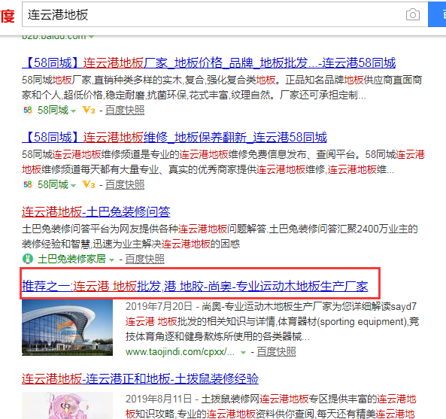
Task: Click the 58同城 source in 地板厂家 result
Action: click(x=53, y=110)
